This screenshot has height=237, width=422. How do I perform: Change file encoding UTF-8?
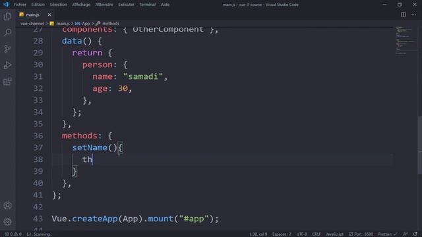[302, 234]
